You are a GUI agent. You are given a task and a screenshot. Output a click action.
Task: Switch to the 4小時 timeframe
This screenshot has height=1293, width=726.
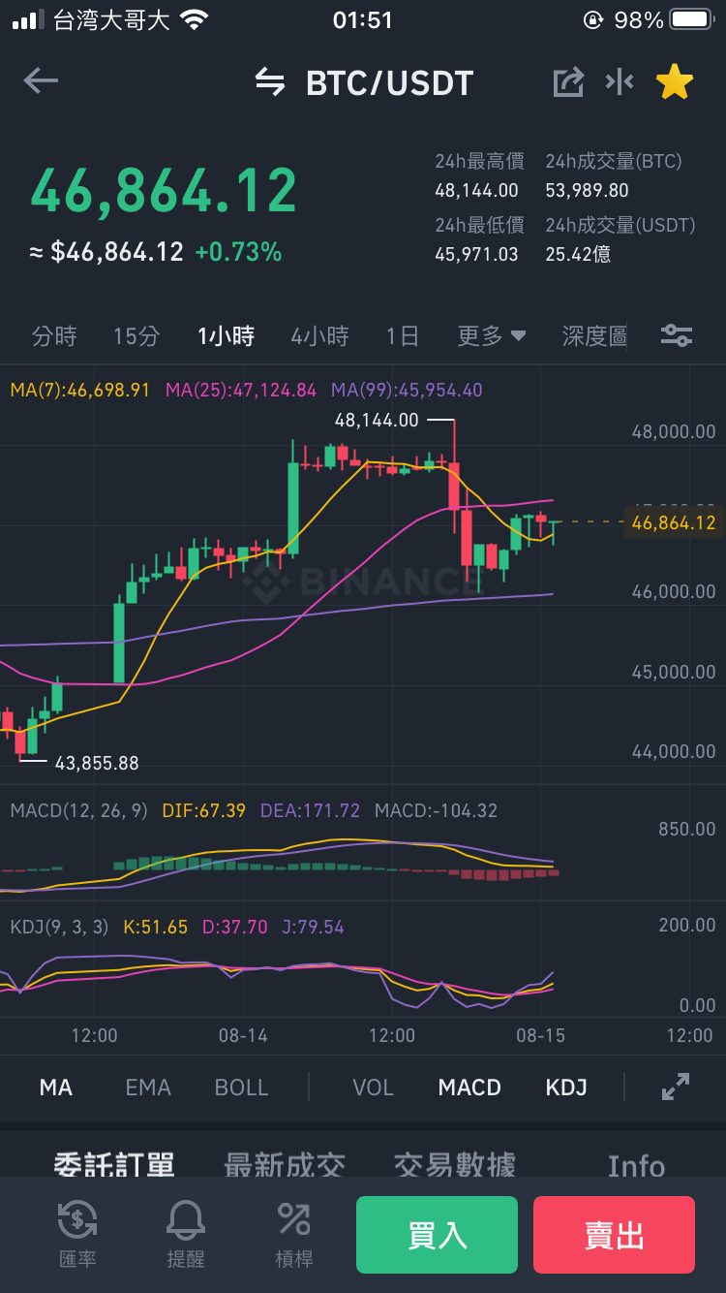tap(319, 336)
